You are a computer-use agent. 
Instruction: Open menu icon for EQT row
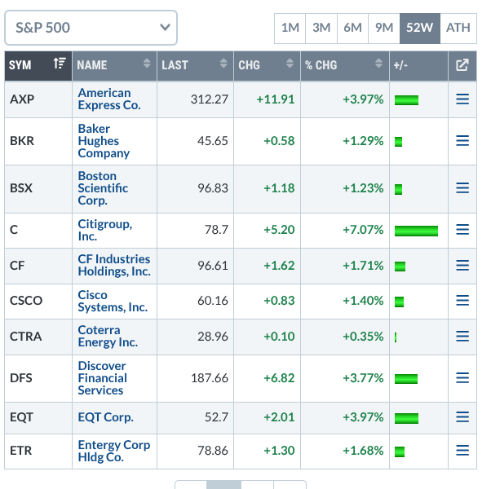point(462,417)
